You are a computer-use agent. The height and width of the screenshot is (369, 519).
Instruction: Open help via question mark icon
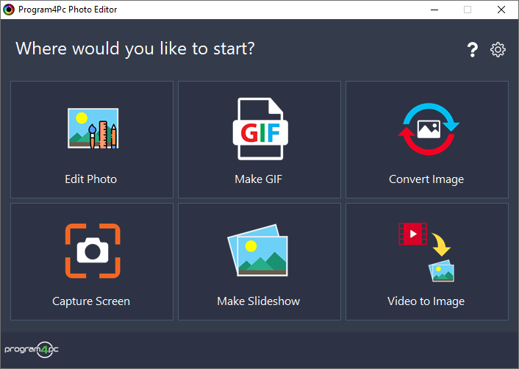coord(473,50)
